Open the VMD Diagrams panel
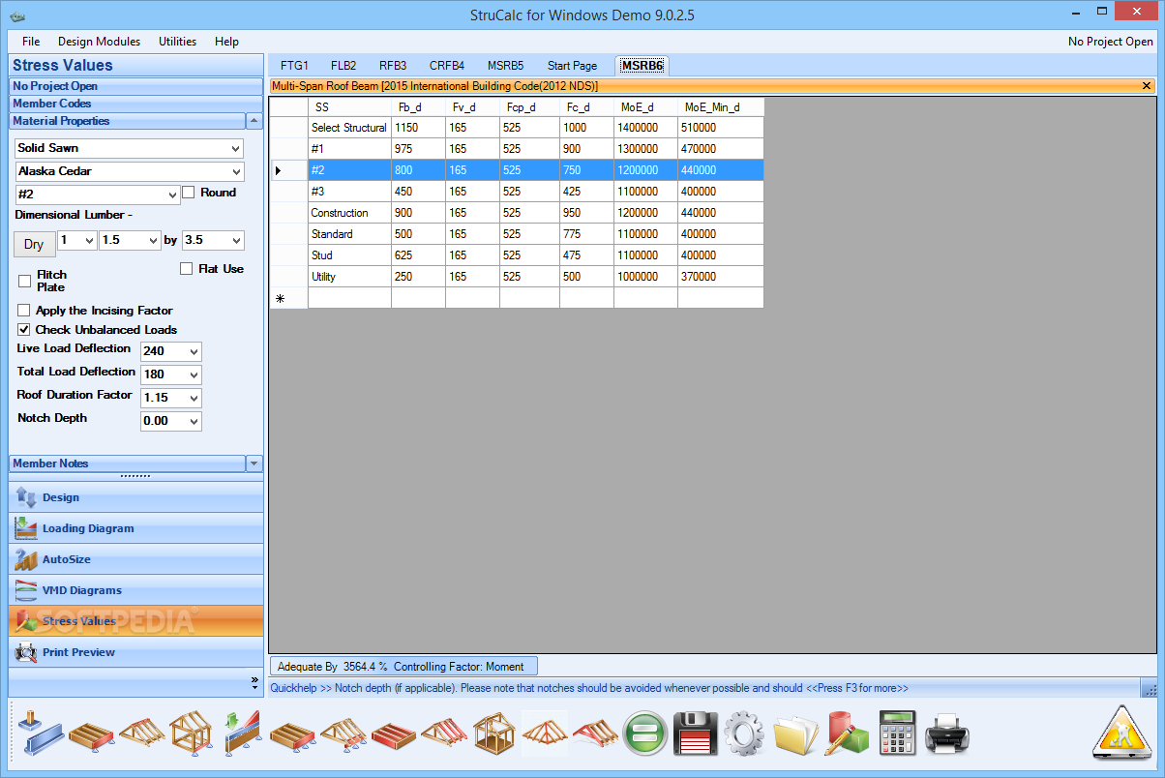This screenshot has height=778, width=1165. (136, 590)
